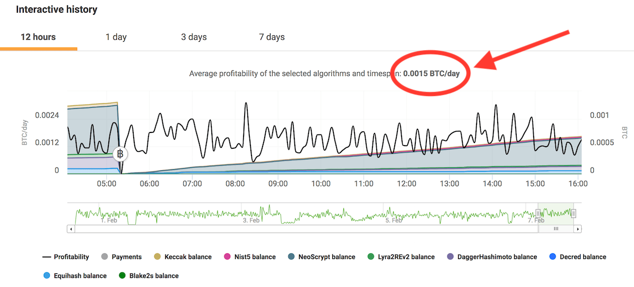
Task: Click the Blake2s balance legend icon
Action: click(x=122, y=275)
